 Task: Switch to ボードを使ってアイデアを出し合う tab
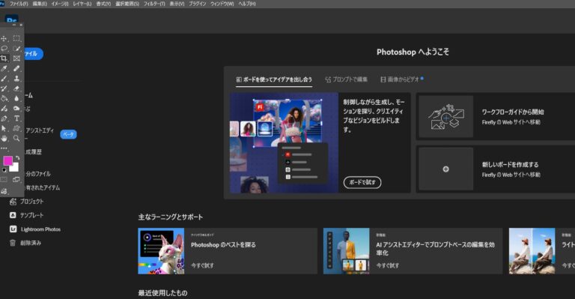(x=274, y=79)
